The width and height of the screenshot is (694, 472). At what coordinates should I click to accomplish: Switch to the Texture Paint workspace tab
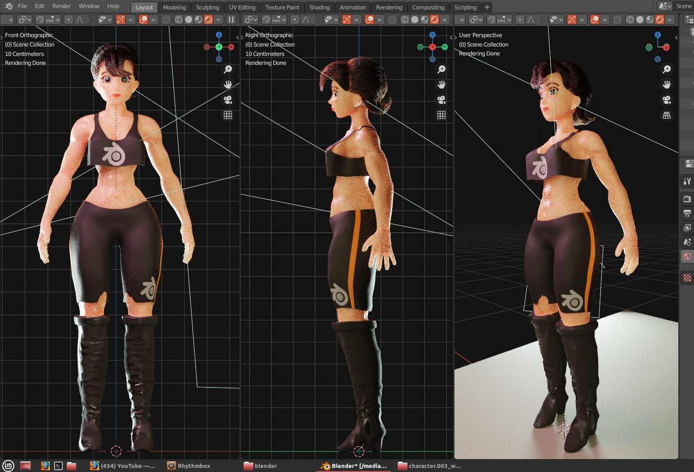[282, 7]
